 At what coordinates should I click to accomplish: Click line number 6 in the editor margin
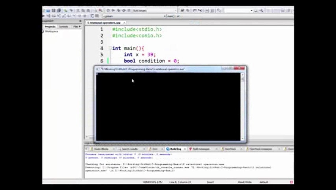(x=102, y=61)
